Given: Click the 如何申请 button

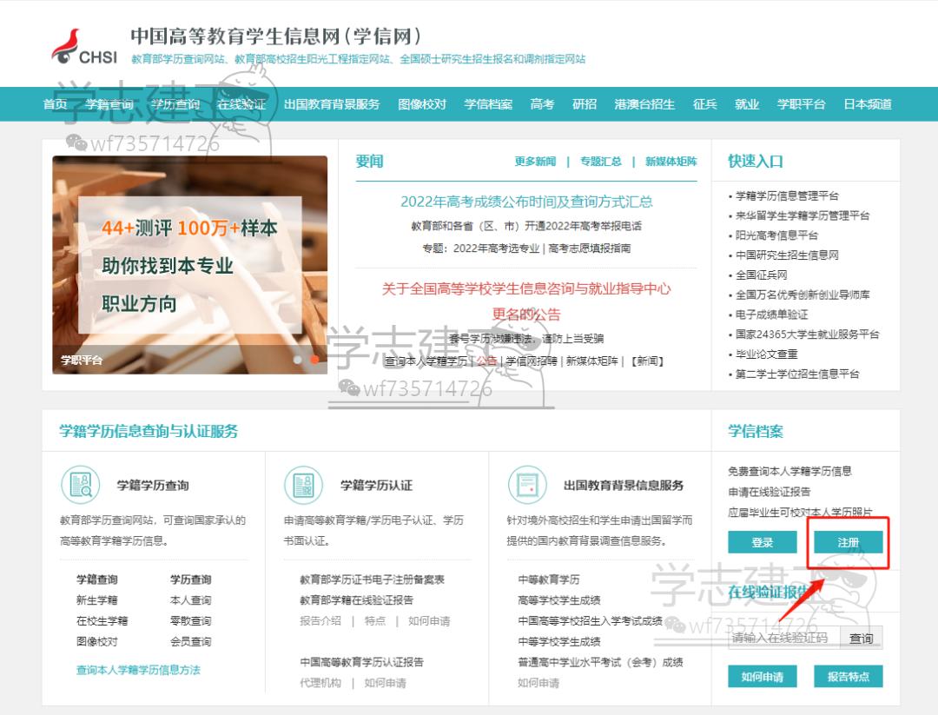Looking at the screenshot, I should coord(762,677).
